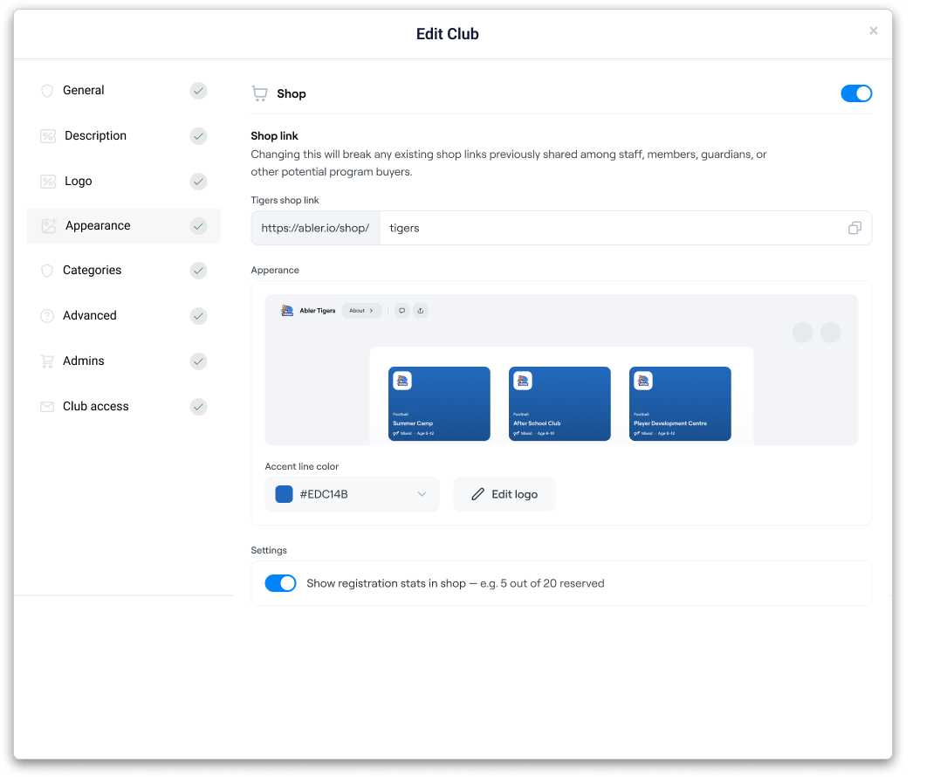Click the question mark icon beside Advanced
This screenshot has width=947, height=777.
pos(47,316)
